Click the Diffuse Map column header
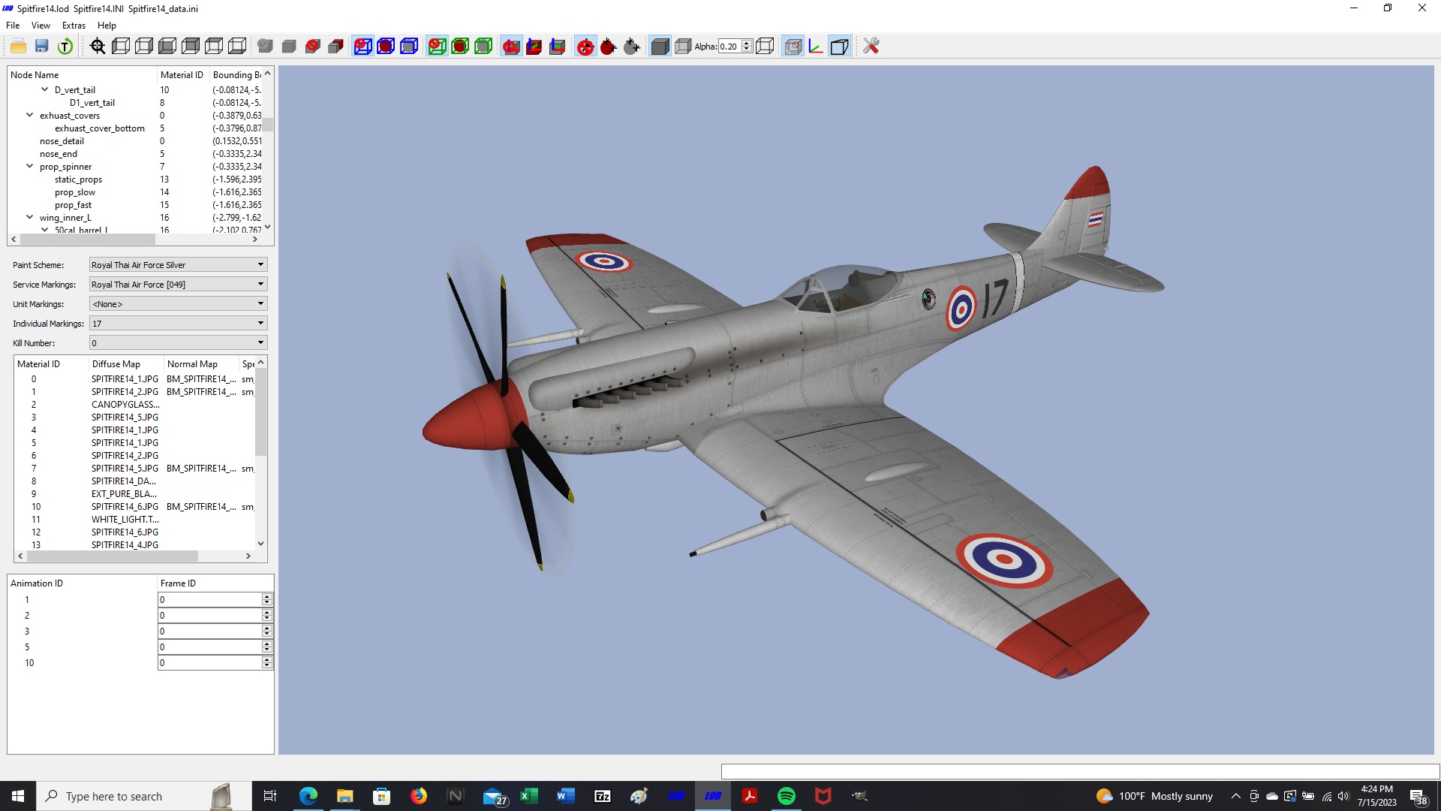The image size is (1441, 811). click(125, 364)
